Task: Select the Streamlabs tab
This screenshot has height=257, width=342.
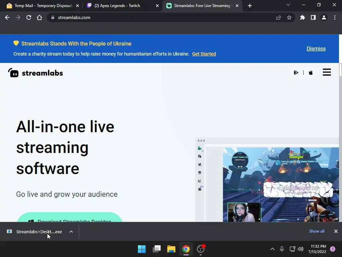Action: point(202,6)
